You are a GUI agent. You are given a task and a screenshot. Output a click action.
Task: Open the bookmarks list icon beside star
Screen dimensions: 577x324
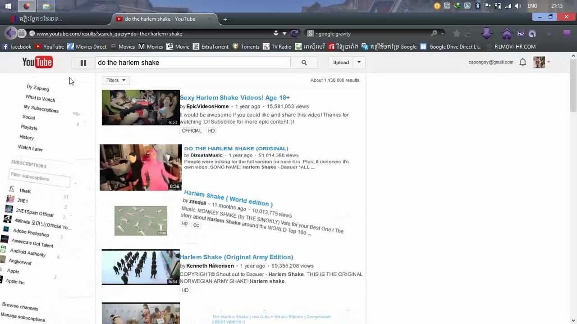468,33
